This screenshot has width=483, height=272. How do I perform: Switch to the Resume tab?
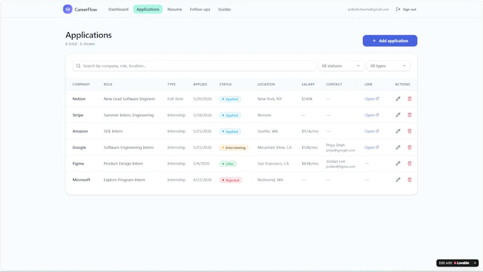click(174, 9)
